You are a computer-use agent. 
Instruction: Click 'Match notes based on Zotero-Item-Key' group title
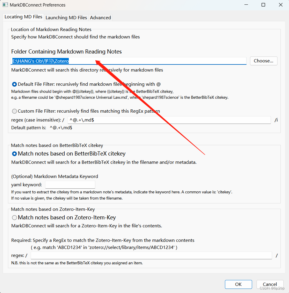[53, 209]
